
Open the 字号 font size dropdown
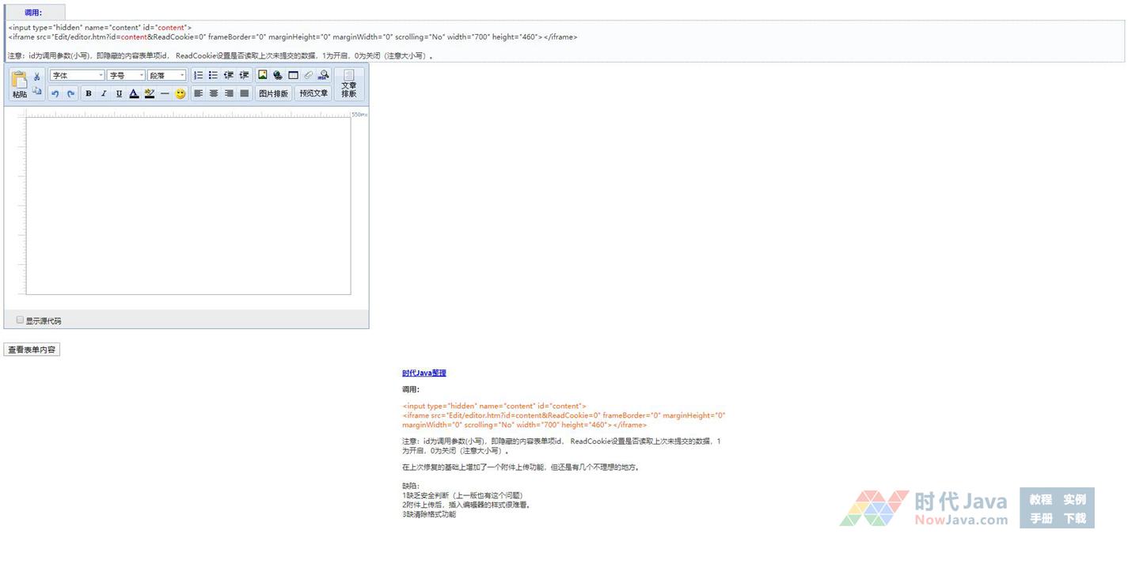(126, 75)
